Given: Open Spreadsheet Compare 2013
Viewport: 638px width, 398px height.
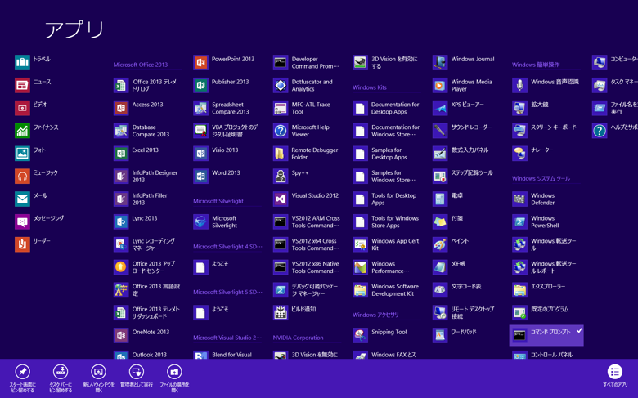Looking at the screenshot, I should tap(222, 108).
